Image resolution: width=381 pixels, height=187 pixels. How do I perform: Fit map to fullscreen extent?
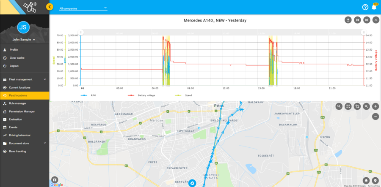[x=348, y=106]
